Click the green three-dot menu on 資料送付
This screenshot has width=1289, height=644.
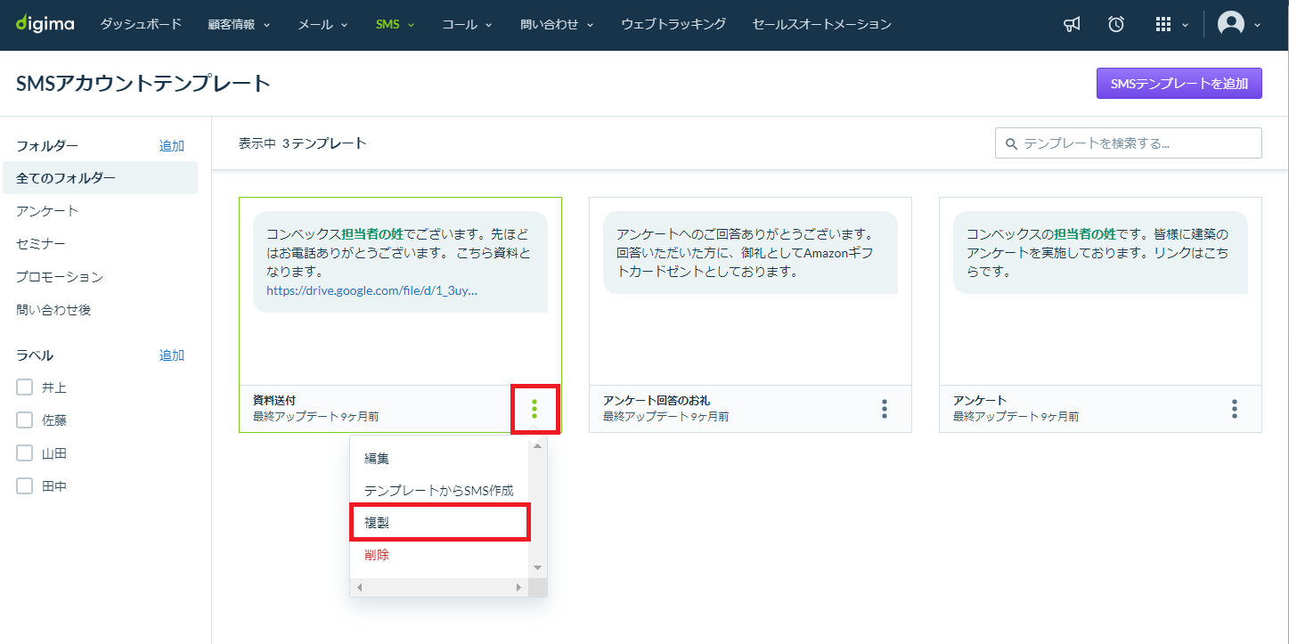point(534,409)
